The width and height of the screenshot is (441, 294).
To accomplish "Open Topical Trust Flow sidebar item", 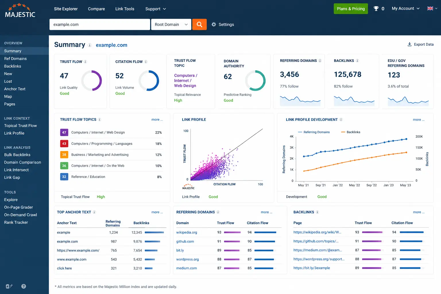I will point(20,126).
